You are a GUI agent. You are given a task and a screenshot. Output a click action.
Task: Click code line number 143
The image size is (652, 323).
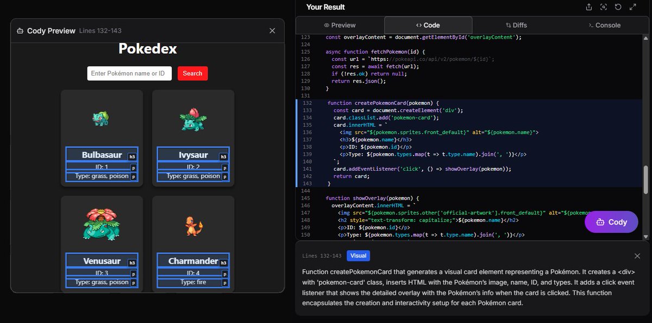(x=307, y=184)
